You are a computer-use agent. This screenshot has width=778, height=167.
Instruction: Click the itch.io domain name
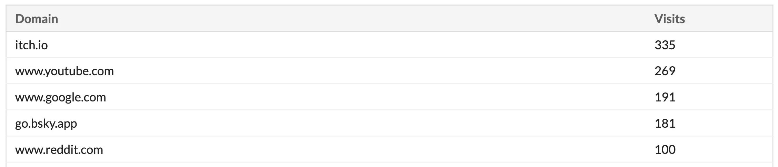pyautogui.click(x=31, y=45)
